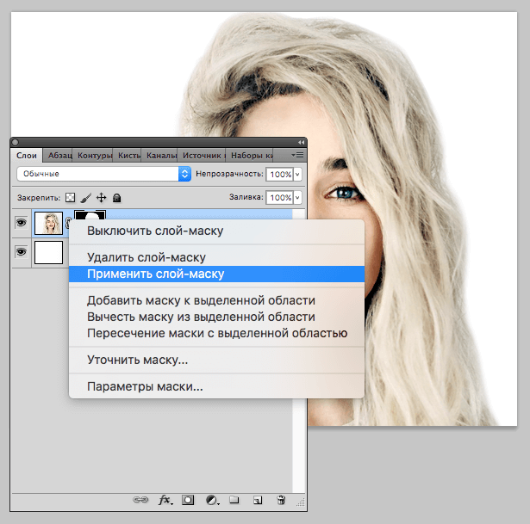Choose Вычесть маску из выделенной области
The image size is (530, 524).
pyautogui.click(x=216, y=317)
